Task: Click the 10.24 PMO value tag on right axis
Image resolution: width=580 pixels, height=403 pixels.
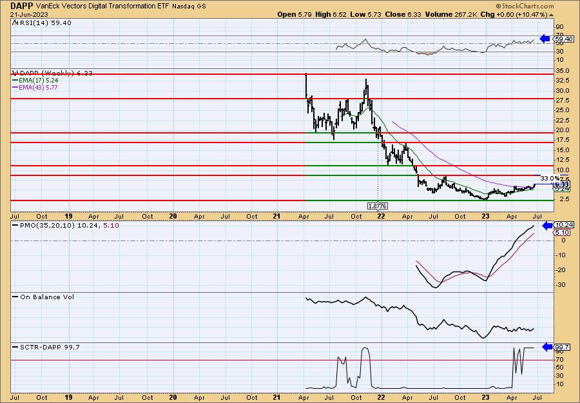Action: coord(563,226)
